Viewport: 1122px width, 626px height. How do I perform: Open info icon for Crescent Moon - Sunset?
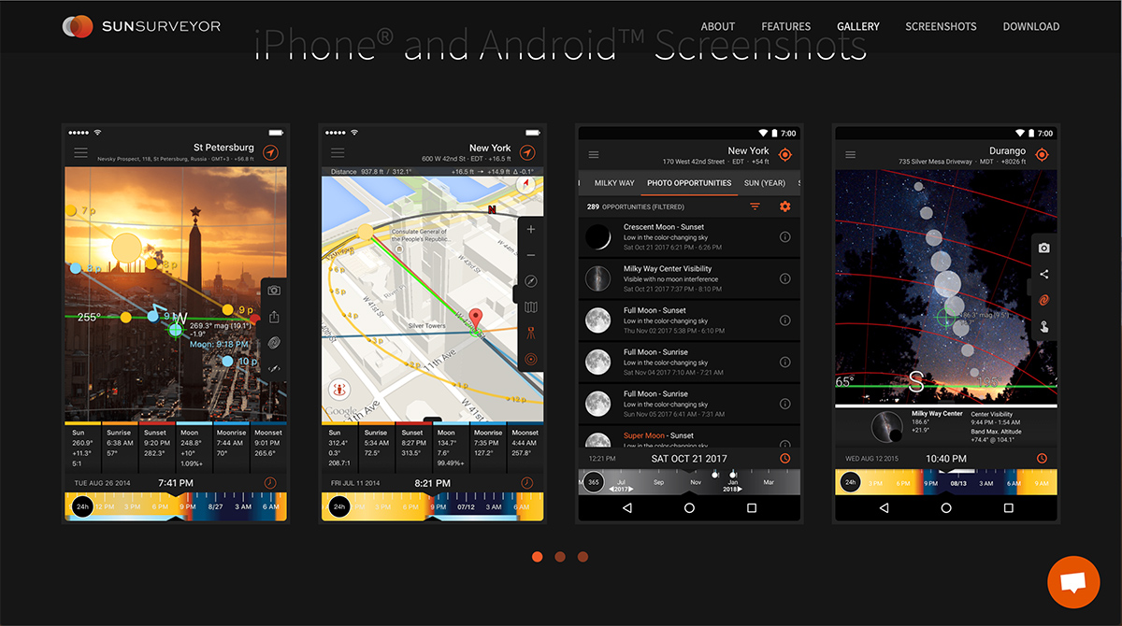[x=785, y=237]
